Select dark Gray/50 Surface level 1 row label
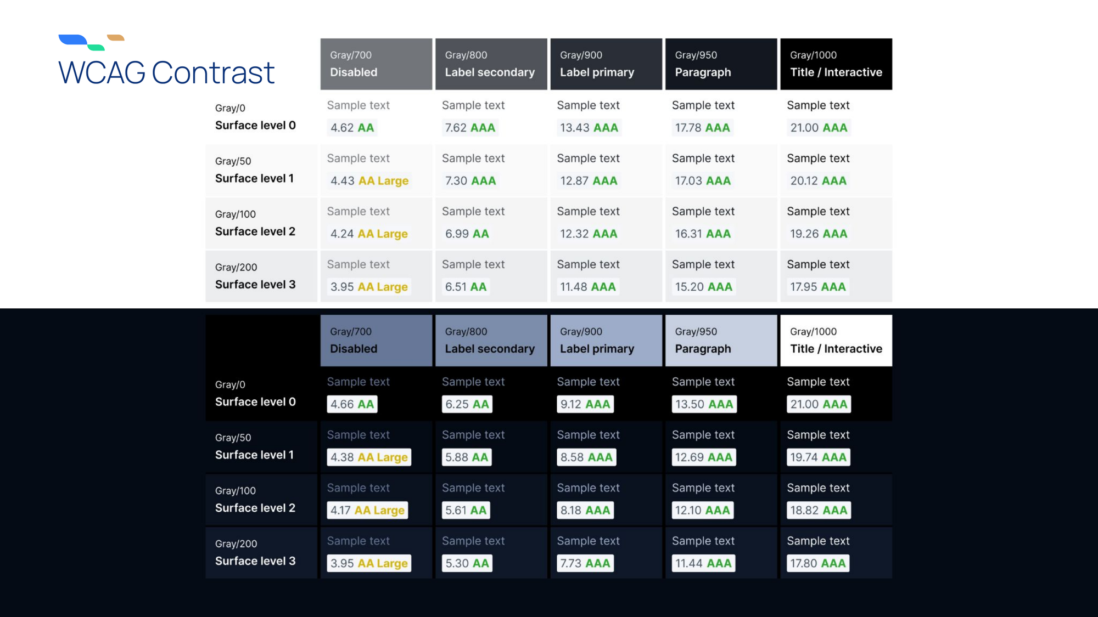Viewport: 1098px width, 617px height. click(254, 446)
